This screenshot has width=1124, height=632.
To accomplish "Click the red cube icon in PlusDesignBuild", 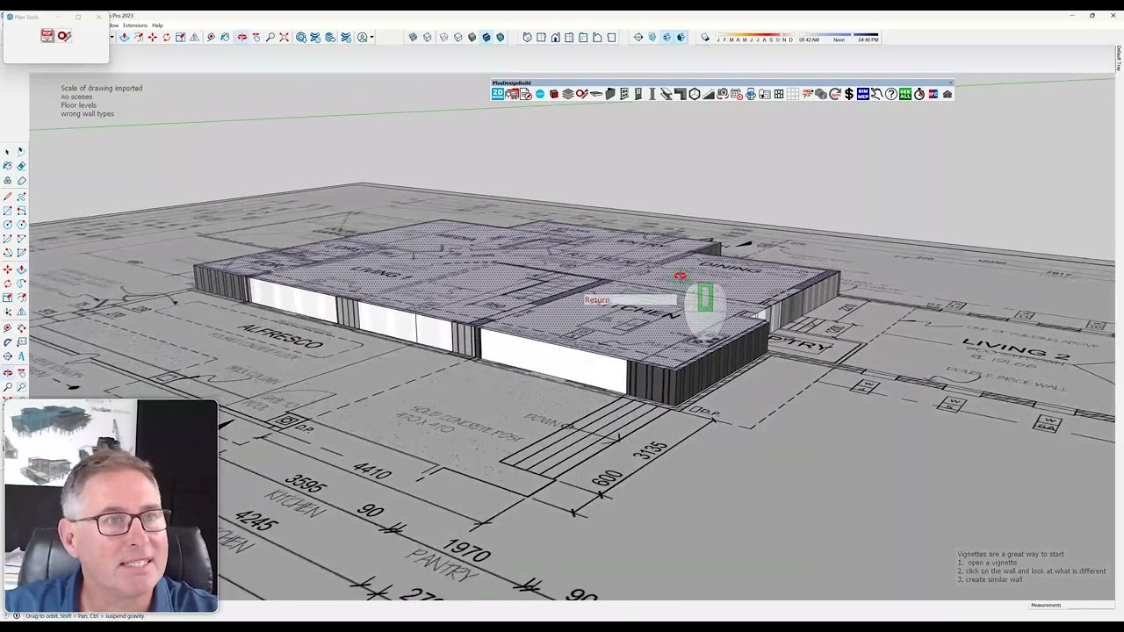I will click(x=554, y=94).
